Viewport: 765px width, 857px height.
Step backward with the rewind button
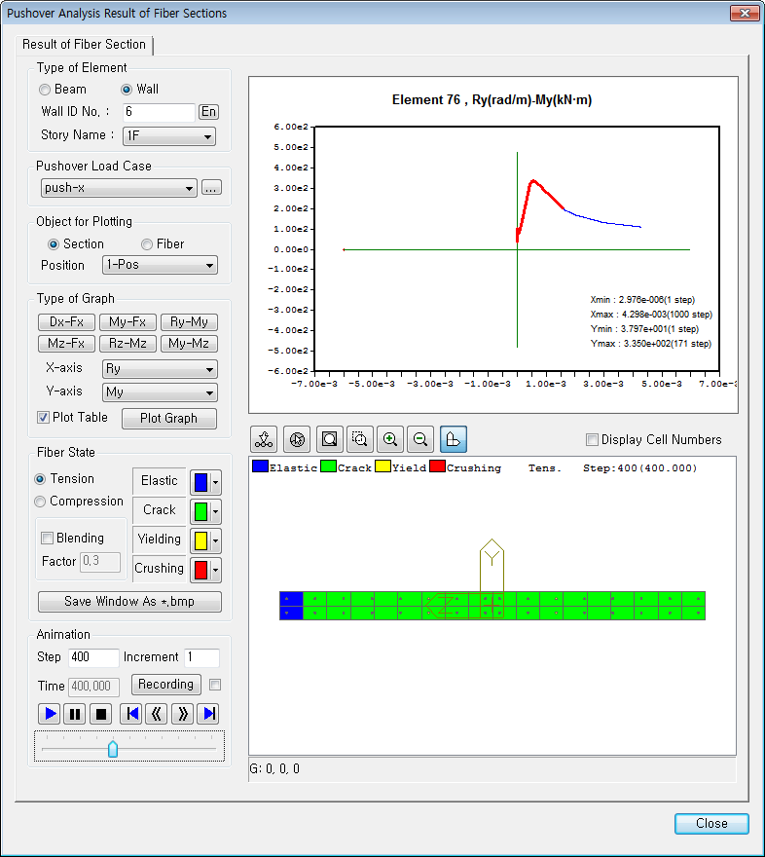[157, 714]
